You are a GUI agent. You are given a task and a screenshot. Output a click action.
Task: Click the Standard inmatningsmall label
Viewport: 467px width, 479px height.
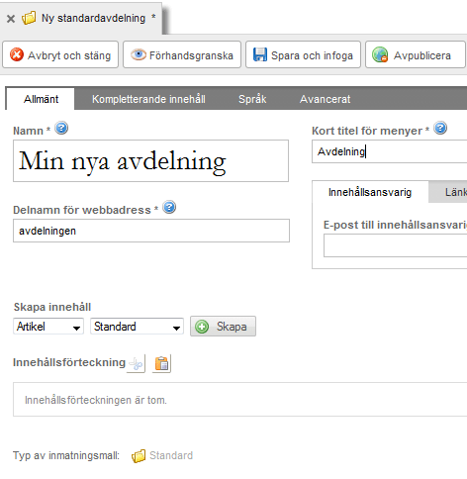pos(171,455)
